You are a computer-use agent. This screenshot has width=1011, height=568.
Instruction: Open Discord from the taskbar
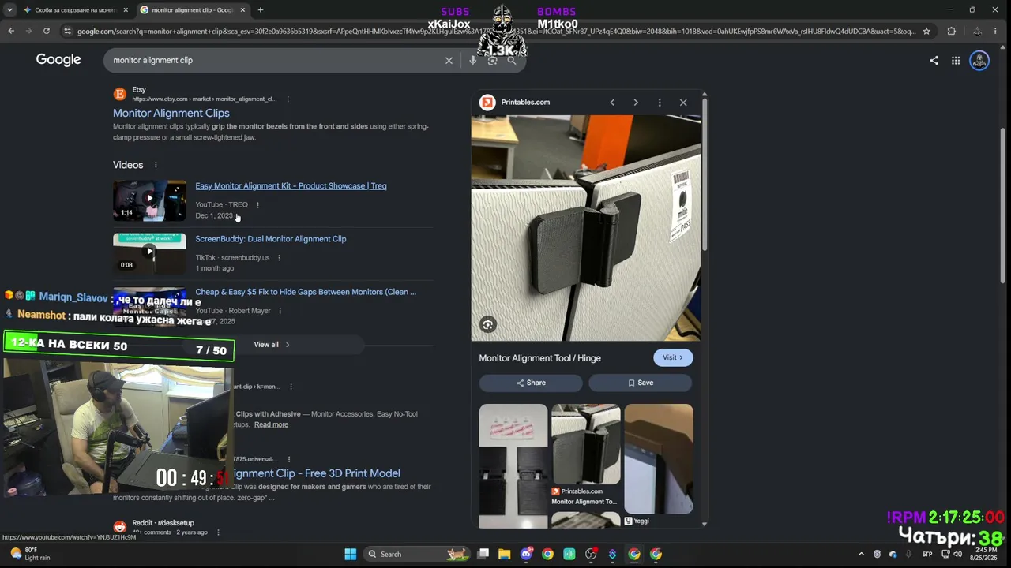526,554
